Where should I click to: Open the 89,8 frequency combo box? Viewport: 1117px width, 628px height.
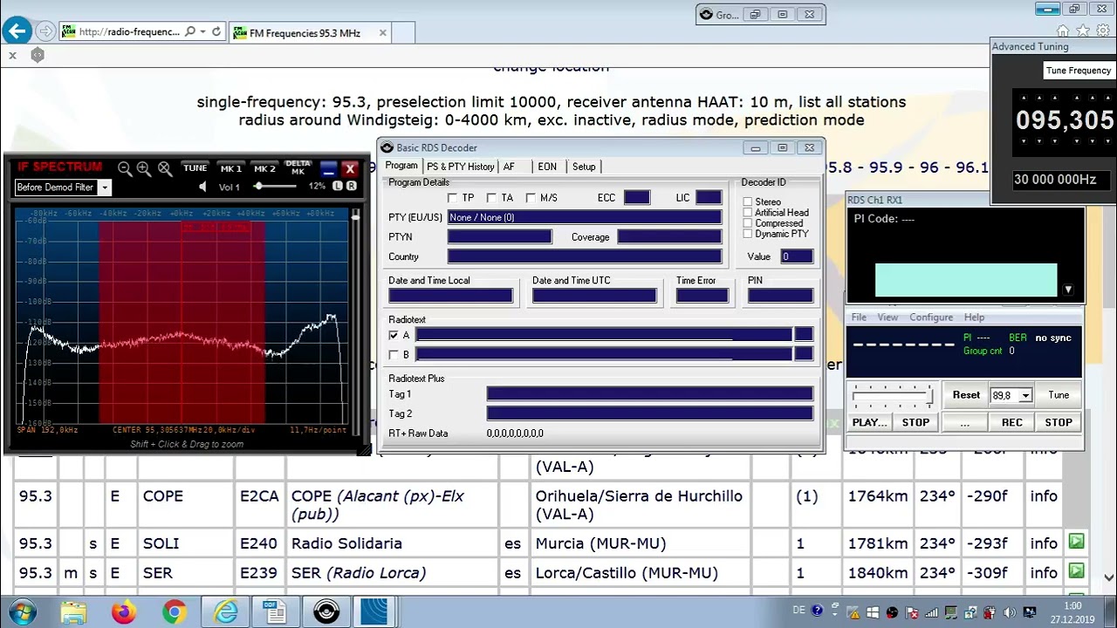click(1025, 396)
